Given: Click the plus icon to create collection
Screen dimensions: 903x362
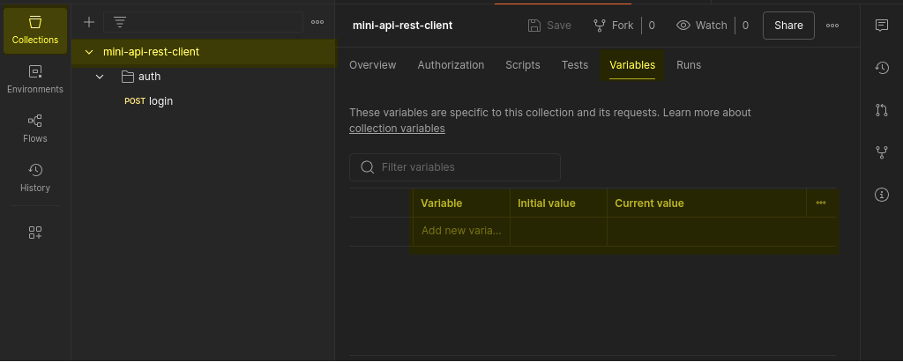Looking at the screenshot, I should [89, 22].
